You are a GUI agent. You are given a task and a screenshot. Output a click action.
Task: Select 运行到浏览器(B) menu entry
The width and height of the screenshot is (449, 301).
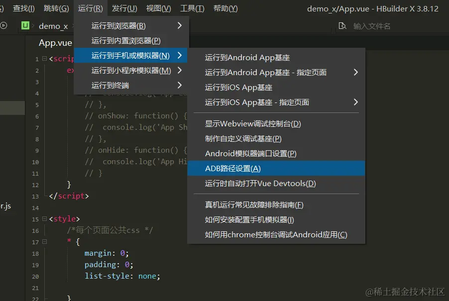131,26
